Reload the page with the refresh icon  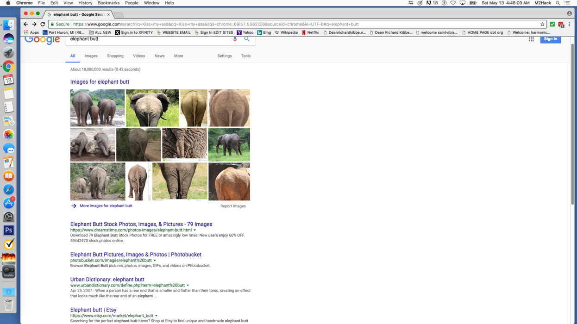43,24
